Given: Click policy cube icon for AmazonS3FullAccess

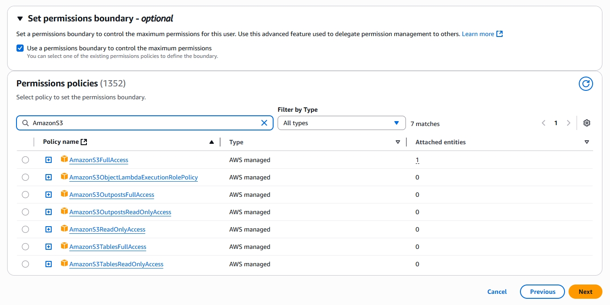Looking at the screenshot, I should pyautogui.click(x=65, y=159).
